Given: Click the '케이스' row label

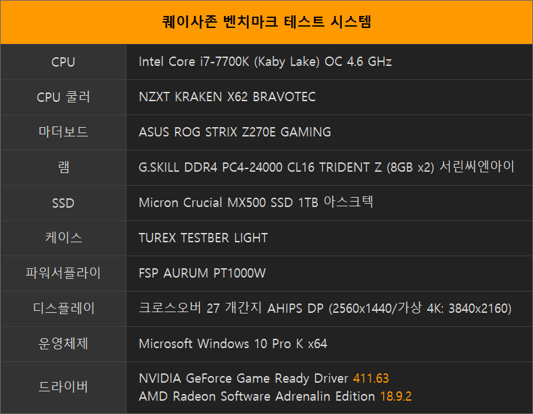Looking at the screenshot, I should click(x=63, y=238).
